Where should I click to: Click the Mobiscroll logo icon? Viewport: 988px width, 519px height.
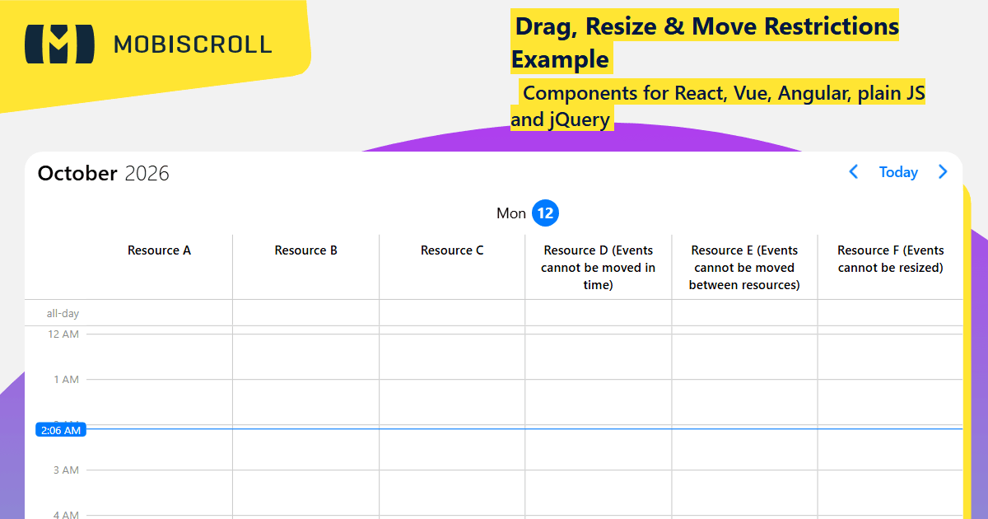coord(59,44)
